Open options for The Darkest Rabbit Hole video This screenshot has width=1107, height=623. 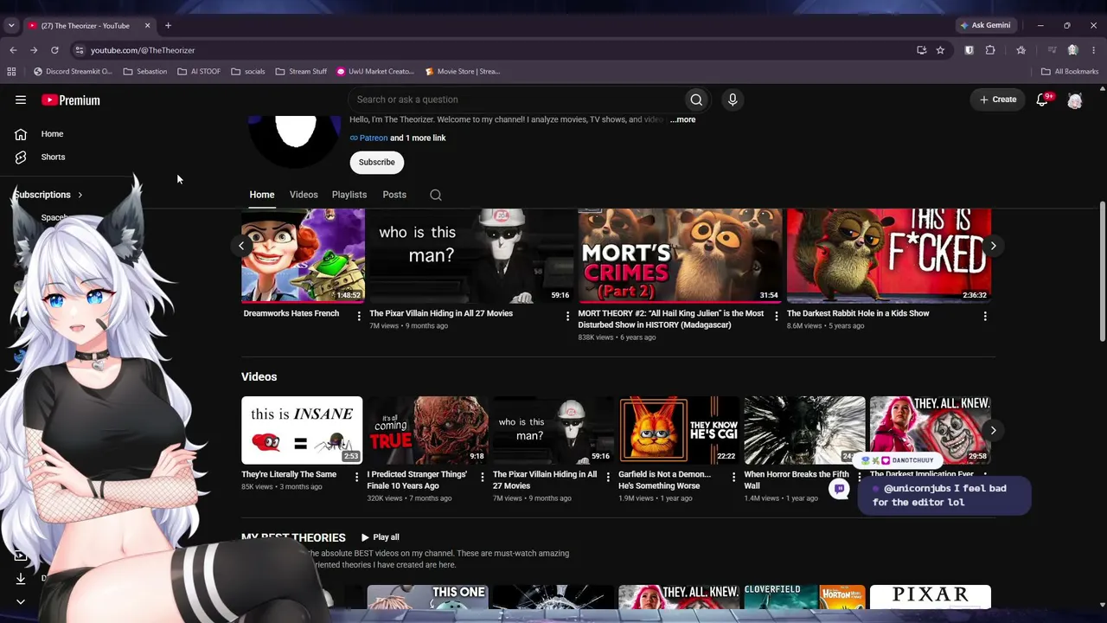(985, 316)
